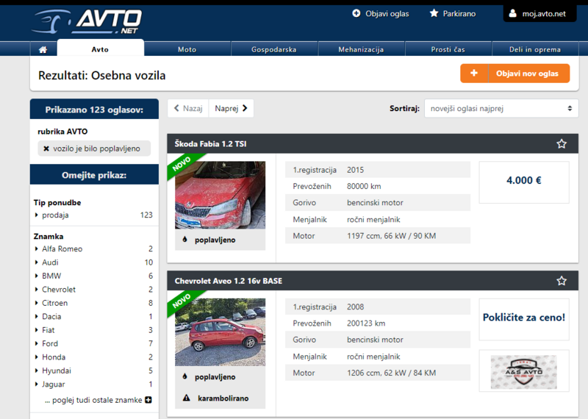Click plus icon beside 'poglej tudi ostale znamke'
The image size is (588, 419).
point(148,400)
